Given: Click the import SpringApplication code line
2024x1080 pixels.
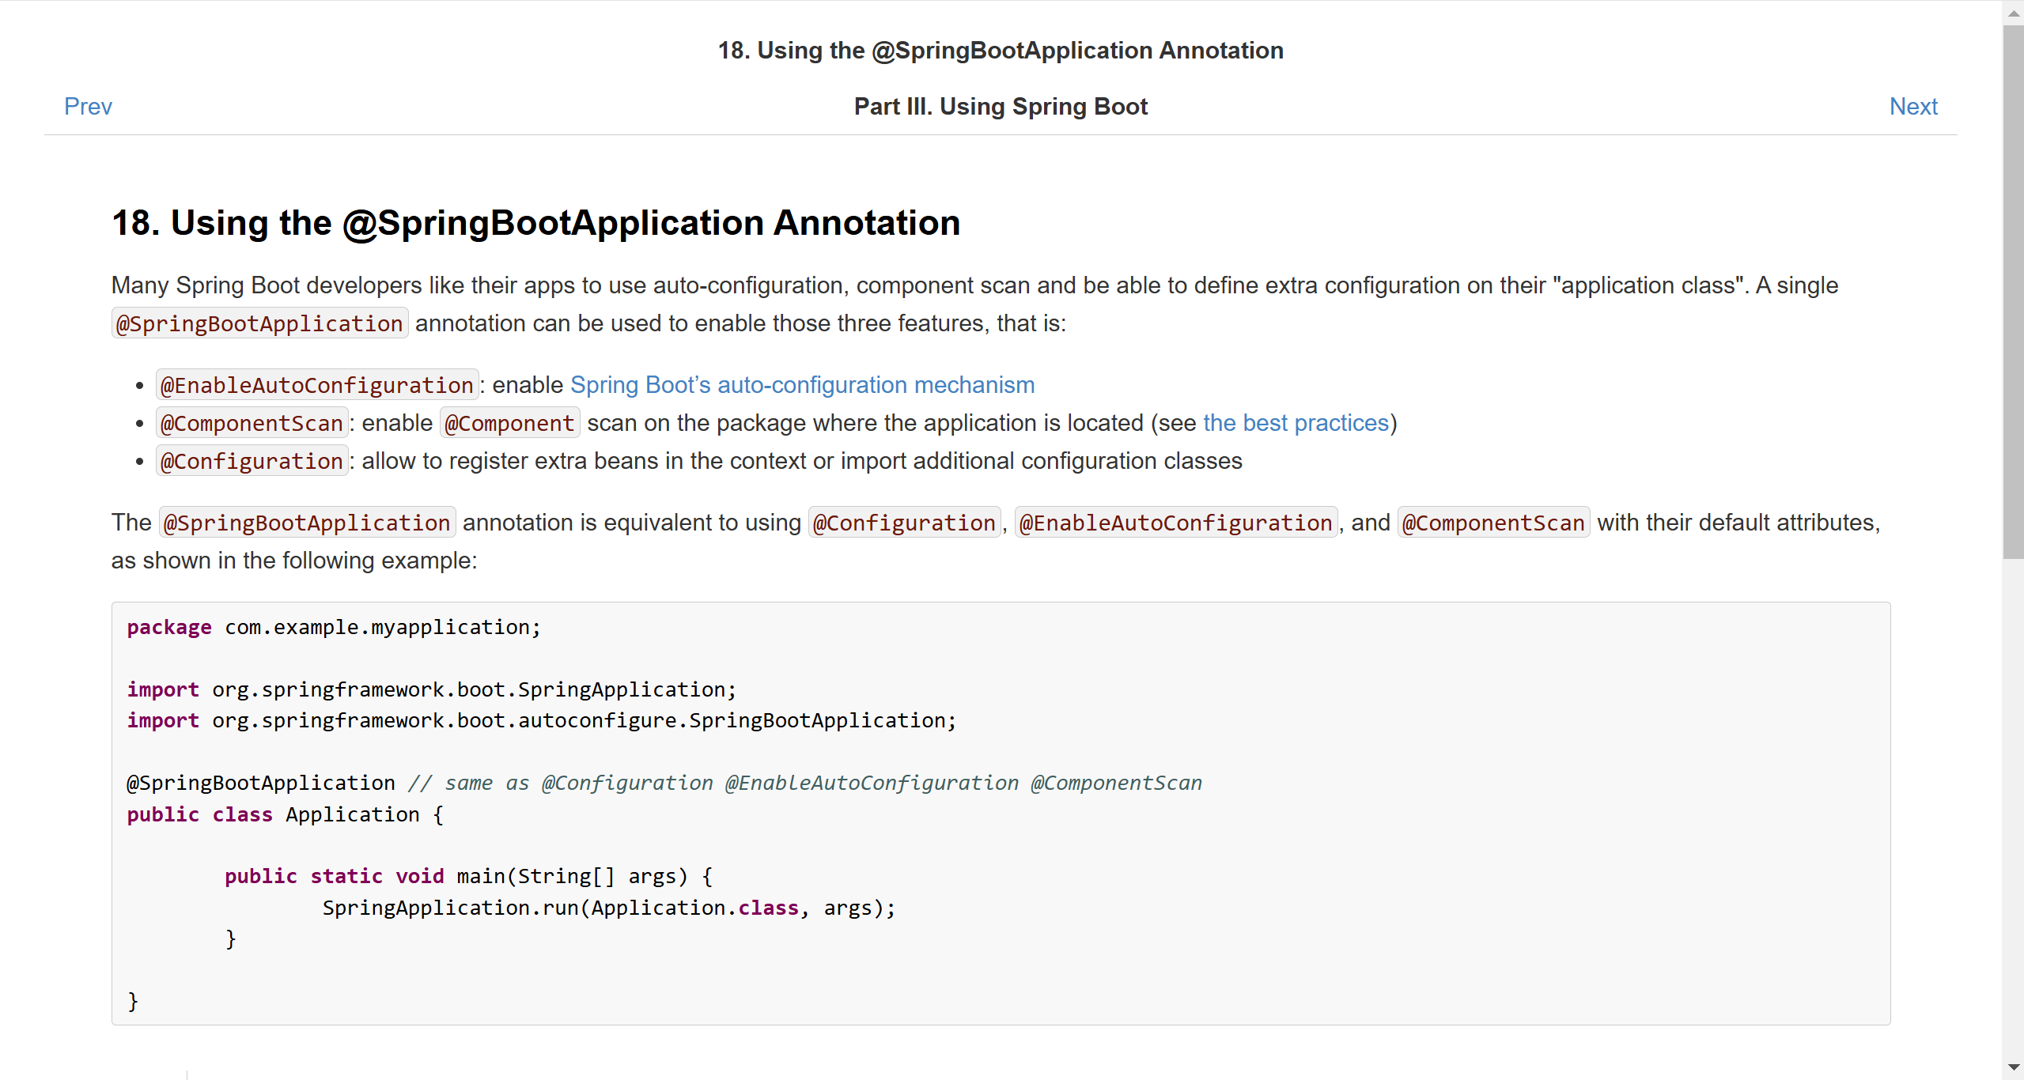Looking at the screenshot, I should tap(432, 689).
